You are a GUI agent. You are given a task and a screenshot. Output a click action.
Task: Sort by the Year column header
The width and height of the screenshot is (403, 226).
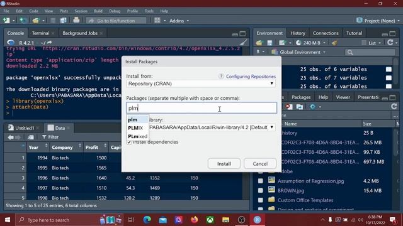[38, 148]
